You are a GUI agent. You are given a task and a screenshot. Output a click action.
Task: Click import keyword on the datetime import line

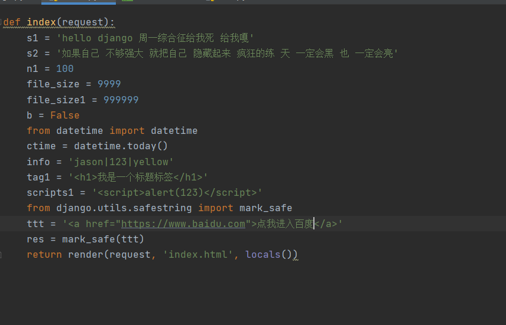click(x=127, y=131)
